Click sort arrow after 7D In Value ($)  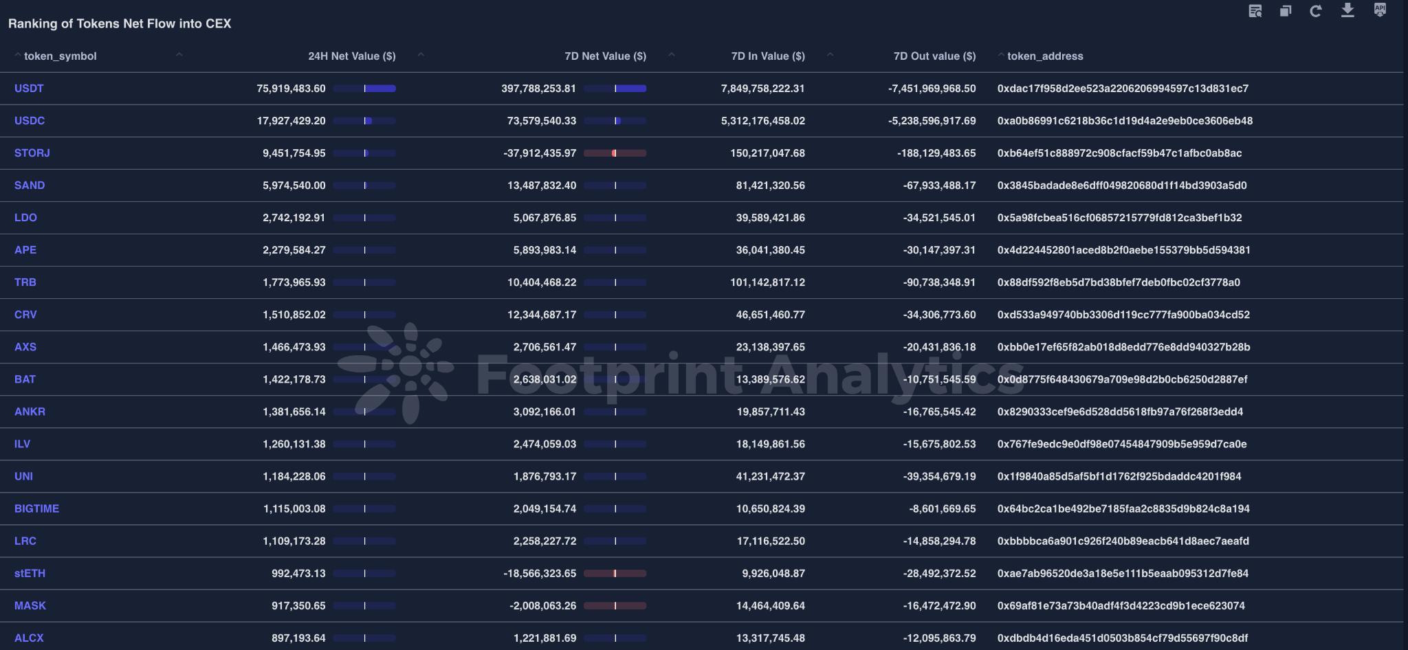coord(830,56)
